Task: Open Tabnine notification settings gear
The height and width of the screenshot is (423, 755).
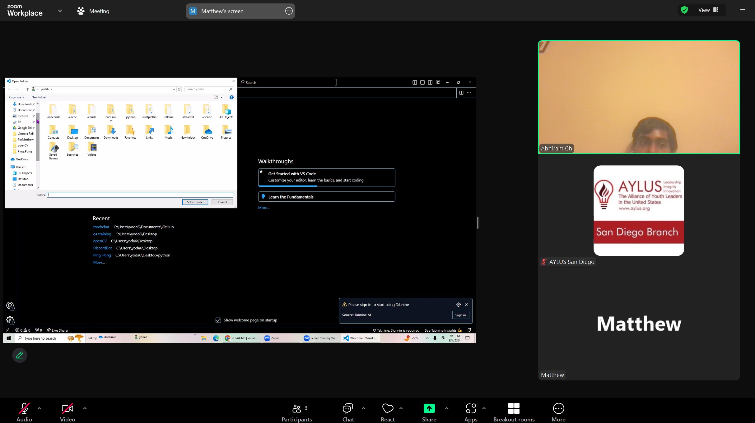Action: coord(458,305)
